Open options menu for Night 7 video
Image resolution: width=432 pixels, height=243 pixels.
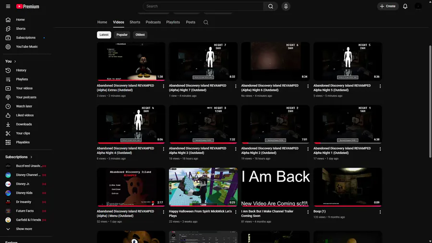(236, 86)
